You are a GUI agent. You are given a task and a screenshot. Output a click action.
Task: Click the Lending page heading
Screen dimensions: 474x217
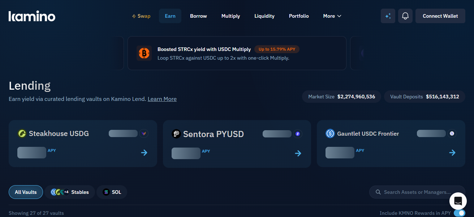(30, 86)
